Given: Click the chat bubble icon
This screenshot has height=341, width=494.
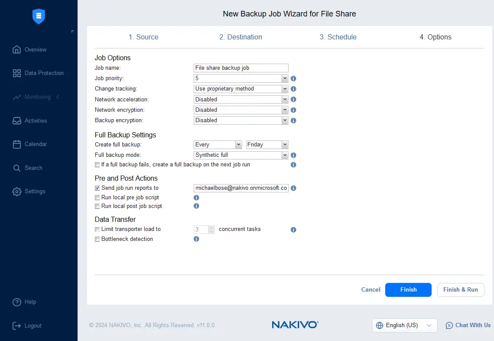Looking at the screenshot, I should [x=449, y=325].
